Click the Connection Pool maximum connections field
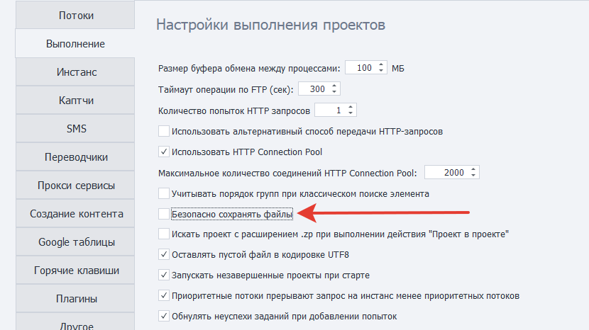Image resolution: width=589 pixels, height=330 pixels. (446, 173)
